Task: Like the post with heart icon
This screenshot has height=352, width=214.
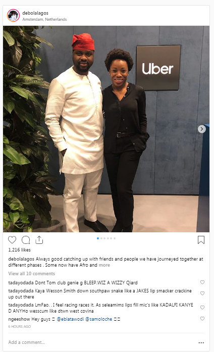Action: click(x=12, y=240)
